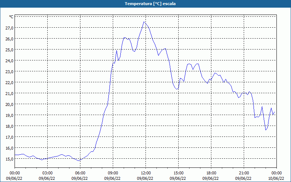Viewport: 291px width, 182px height.
Task: Click the 25,0 y-axis label
Action: click(x=9, y=50)
